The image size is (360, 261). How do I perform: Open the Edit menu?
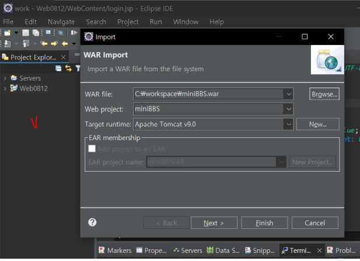pyautogui.click(x=31, y=22)
